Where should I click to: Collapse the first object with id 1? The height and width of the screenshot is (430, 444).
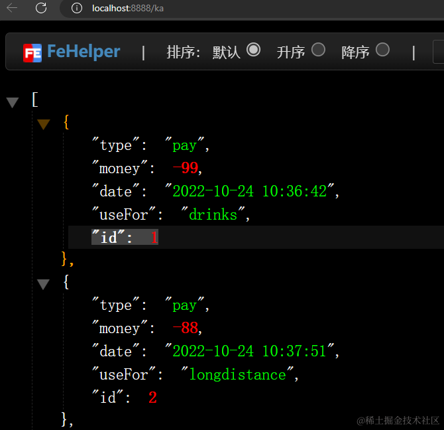click(44, 124)
